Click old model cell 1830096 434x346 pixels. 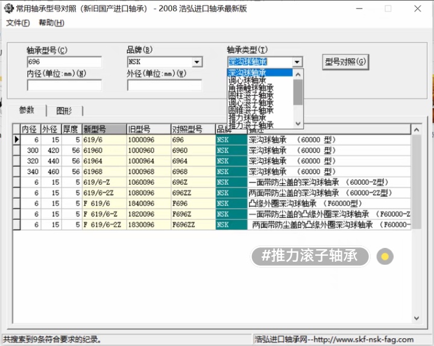point(149,224)
